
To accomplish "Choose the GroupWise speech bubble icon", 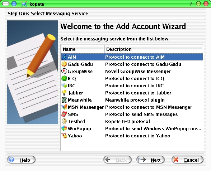I will 64,71.
